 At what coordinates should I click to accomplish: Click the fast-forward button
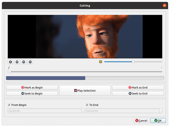[x=30, y=62]
